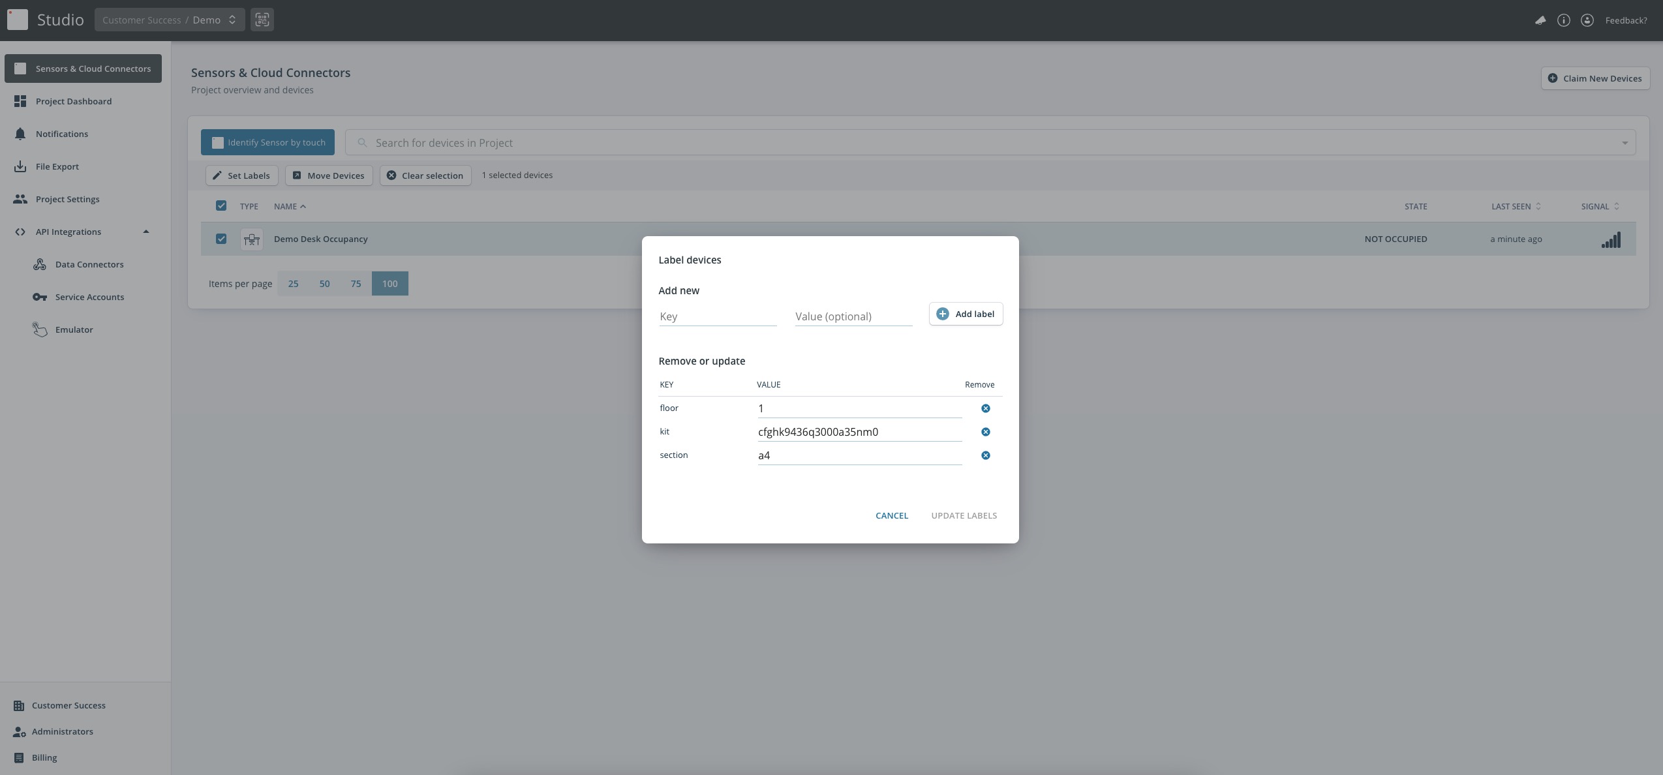Open File Export from the sidebar
The image size is (1663, 775).
[56, 166]
